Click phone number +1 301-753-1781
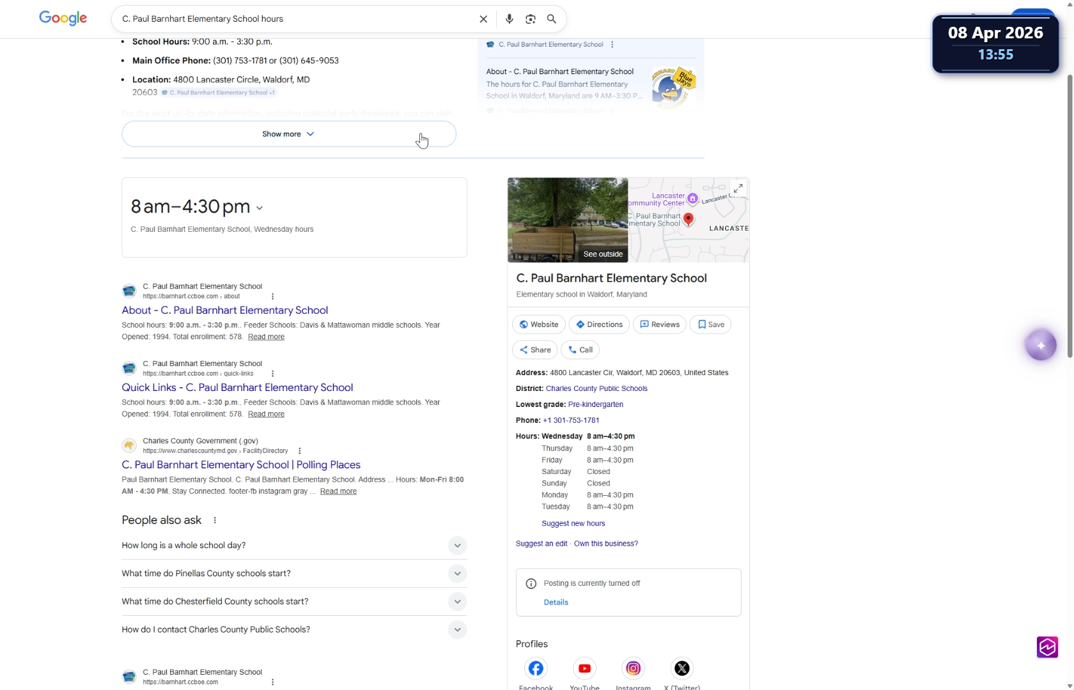This screenshot has width=1074, height=690. [x=571, y=420]
